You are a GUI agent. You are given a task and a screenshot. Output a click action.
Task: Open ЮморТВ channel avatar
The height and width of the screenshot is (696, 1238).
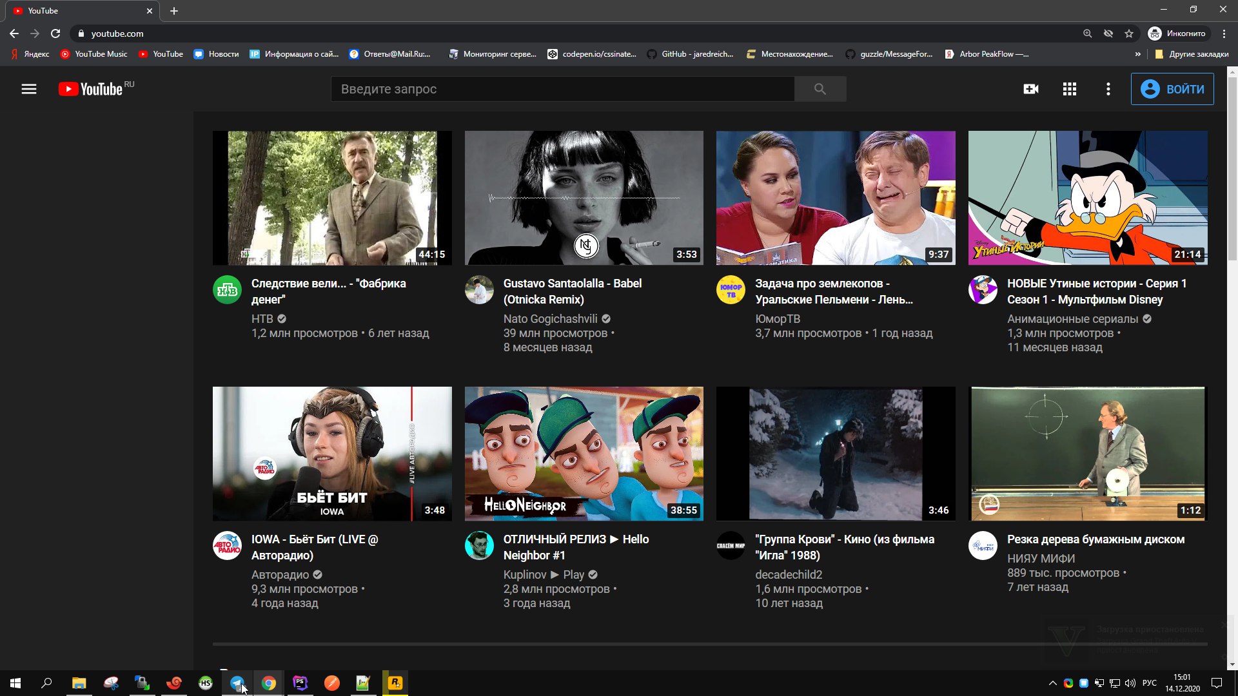pyautogui.click(x=731, y=290)
